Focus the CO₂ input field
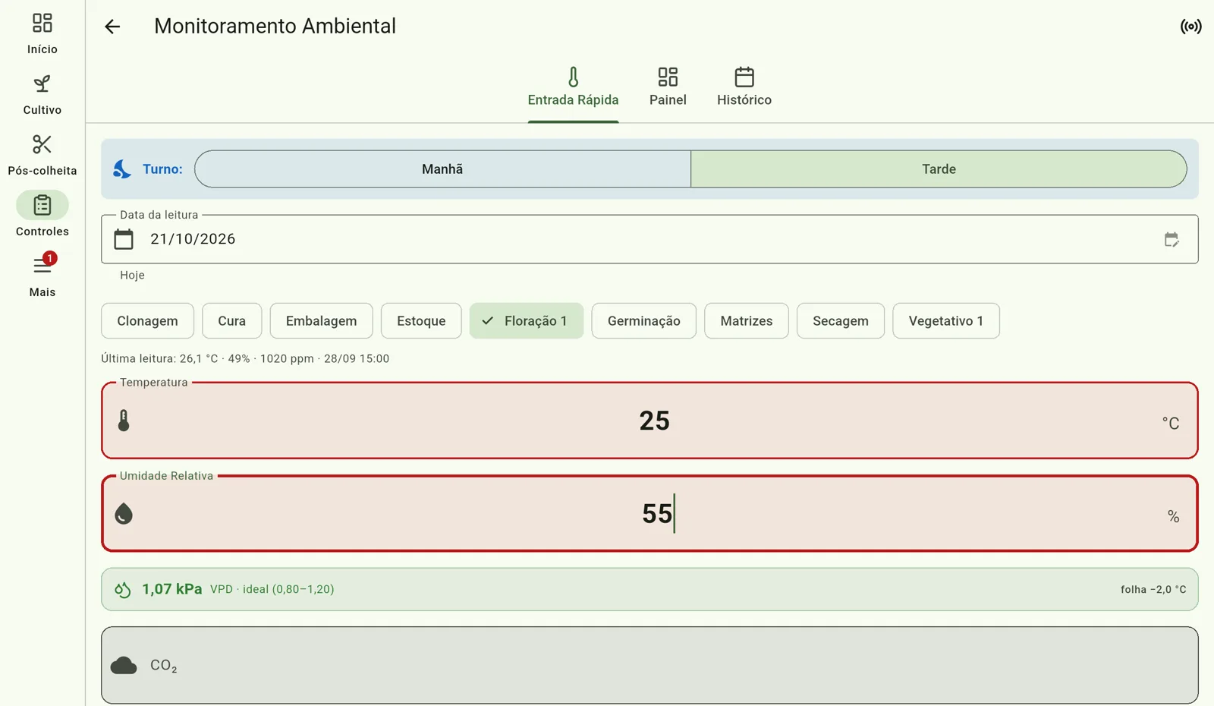Screen dimensions: 1214x706 (x=649, y=666)
